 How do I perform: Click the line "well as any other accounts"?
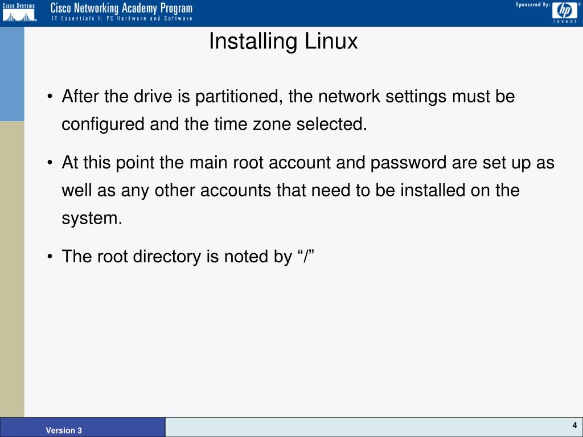[290, 191]
